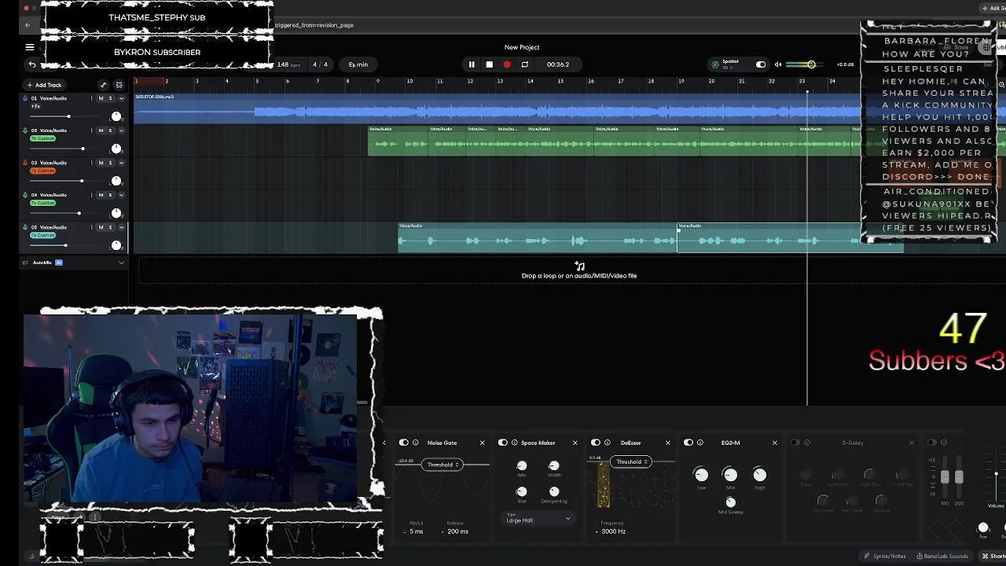The width and height of the screenshot is (1006, 566).
Task: Go back with the browser arrow
Action: (x=28, y=25)
